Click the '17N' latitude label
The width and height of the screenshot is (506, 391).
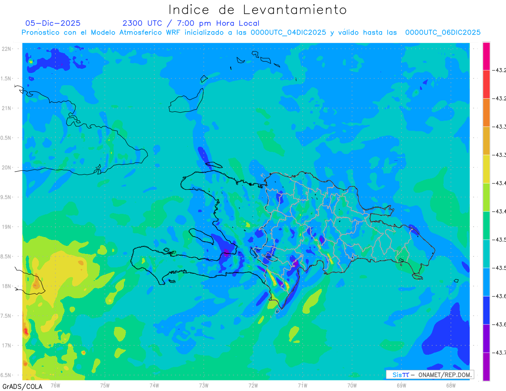click(x=7, y=345)
